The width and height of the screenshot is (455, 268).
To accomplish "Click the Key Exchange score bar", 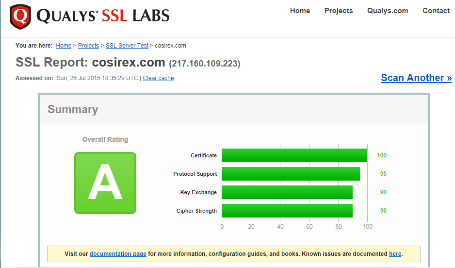I will 287,192.
